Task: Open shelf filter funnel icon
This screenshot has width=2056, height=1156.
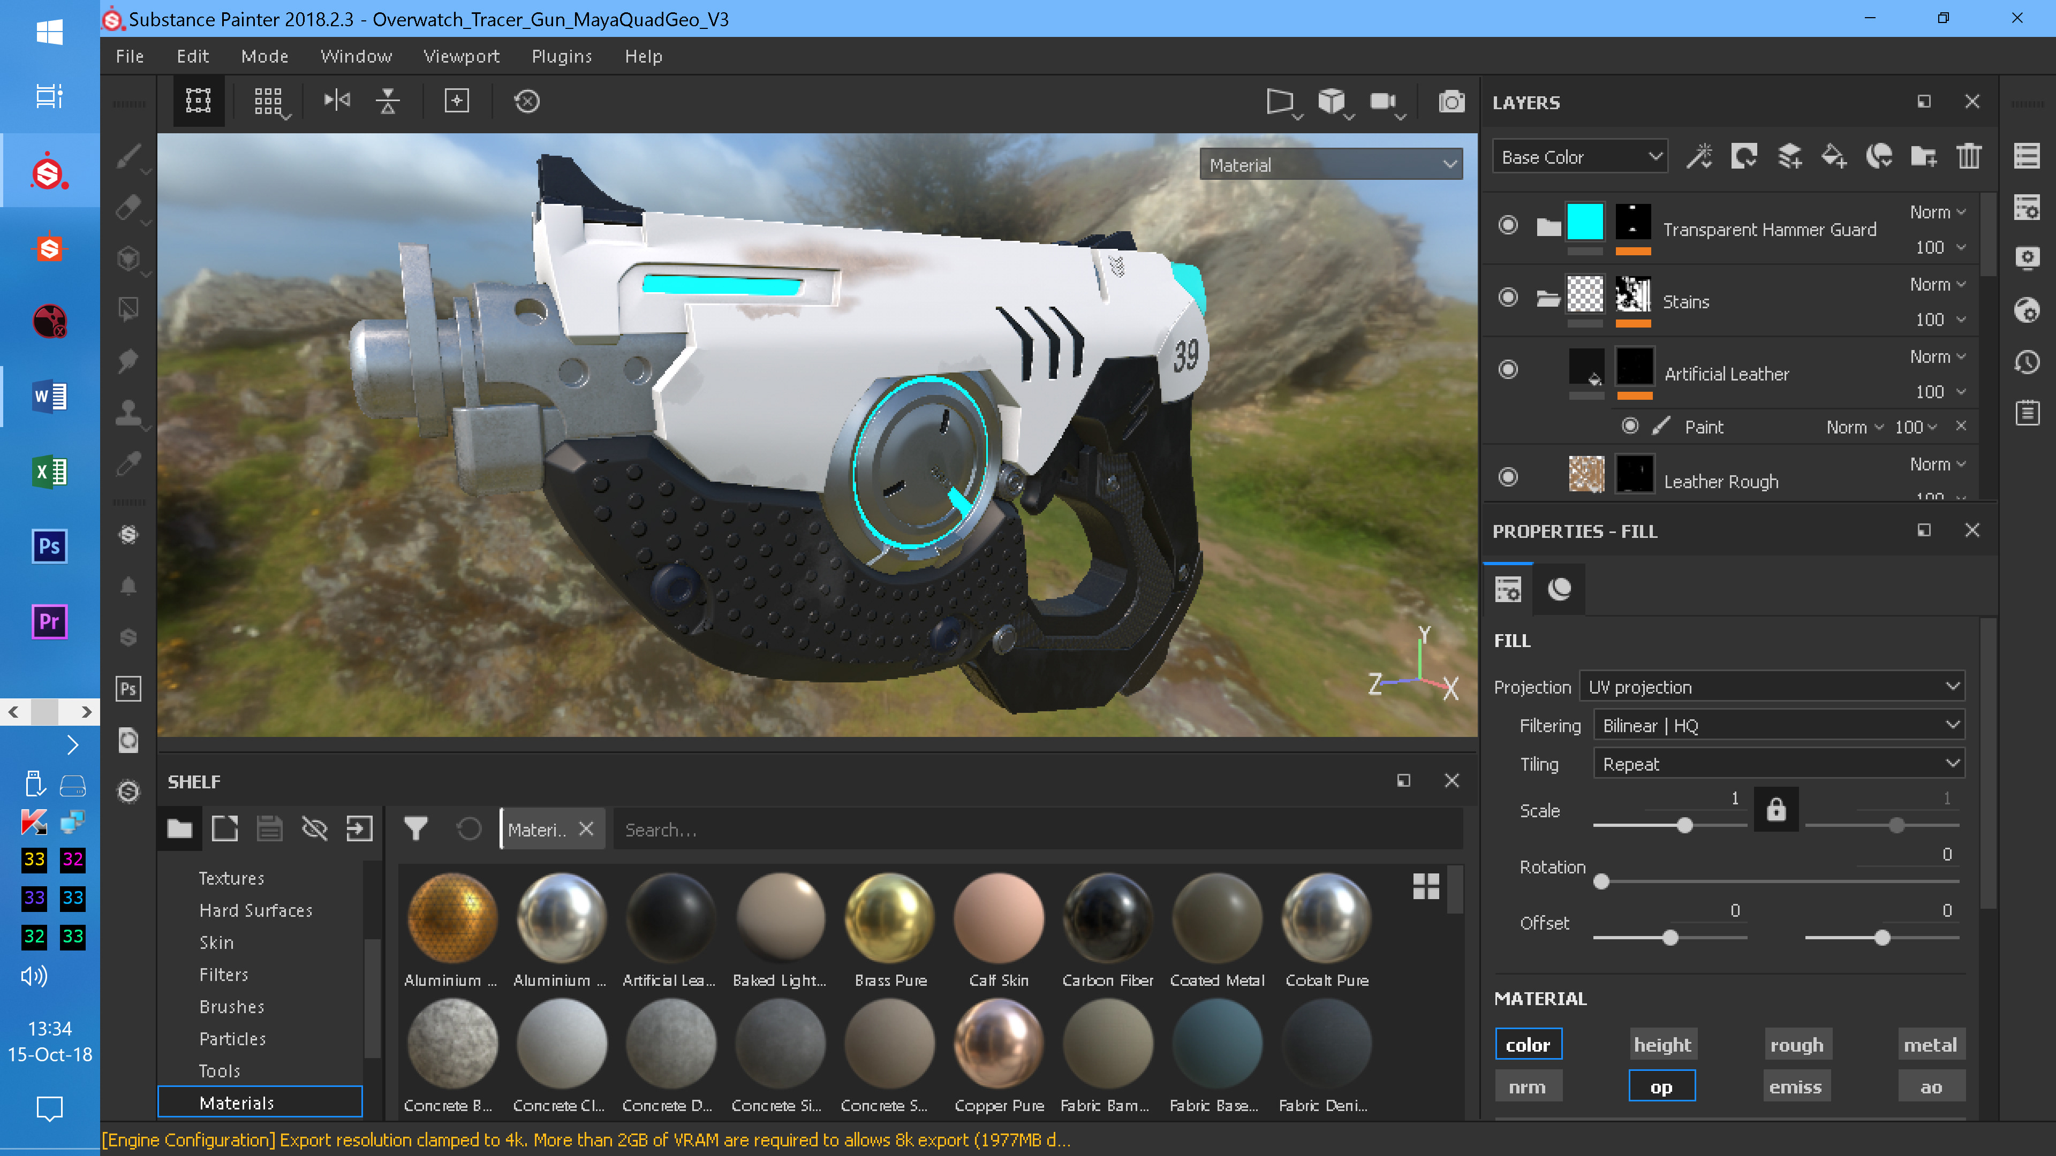Action: click(415, 829)
